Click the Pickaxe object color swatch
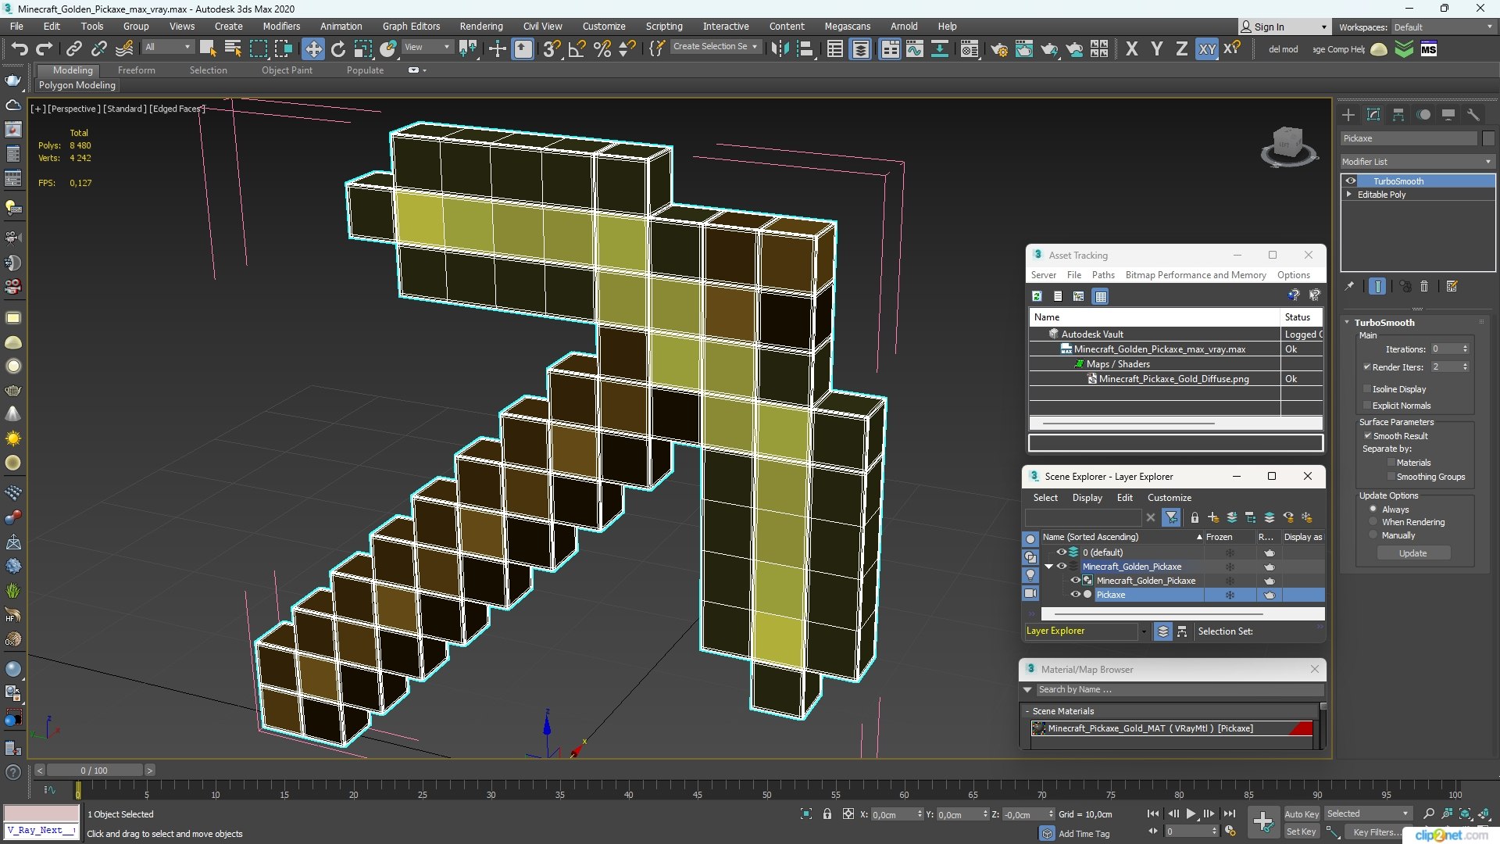Screen dimensions: 1500x844 point(1488,138)
